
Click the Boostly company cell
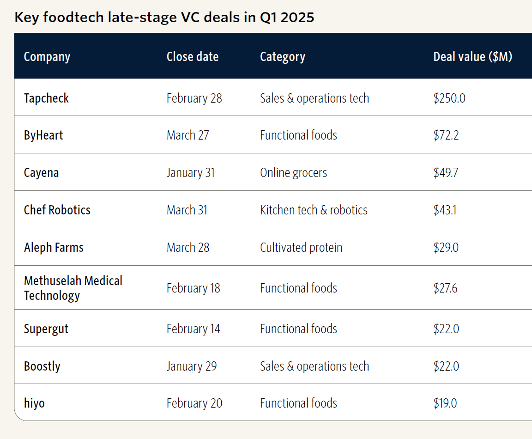tap(42, 366)
